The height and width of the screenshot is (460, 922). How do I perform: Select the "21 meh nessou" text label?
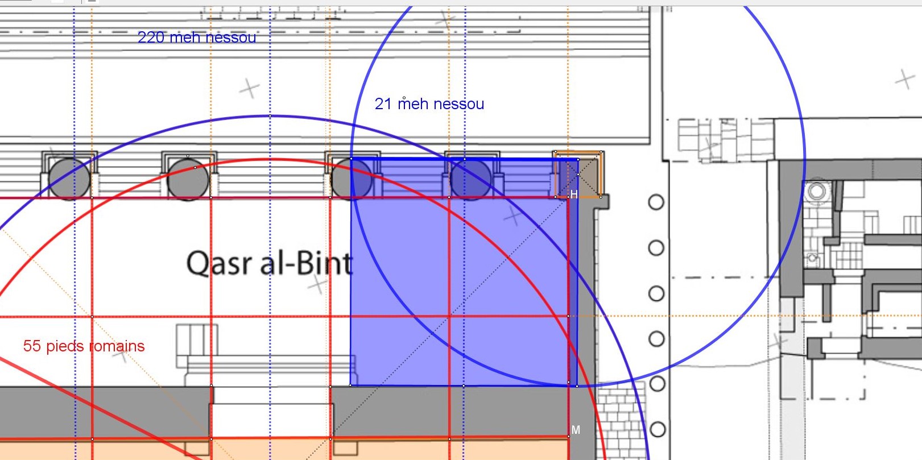[x=429, y=104]
